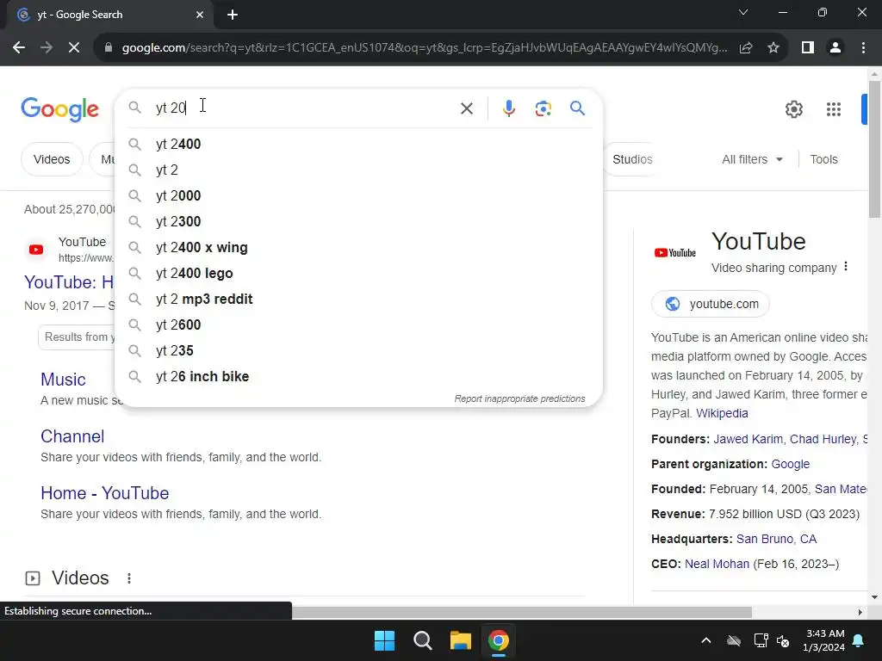The width and height of the screenshot is (882, 661).
Task: Click the youtube.com website chip
Action: [x=711, y=304]
